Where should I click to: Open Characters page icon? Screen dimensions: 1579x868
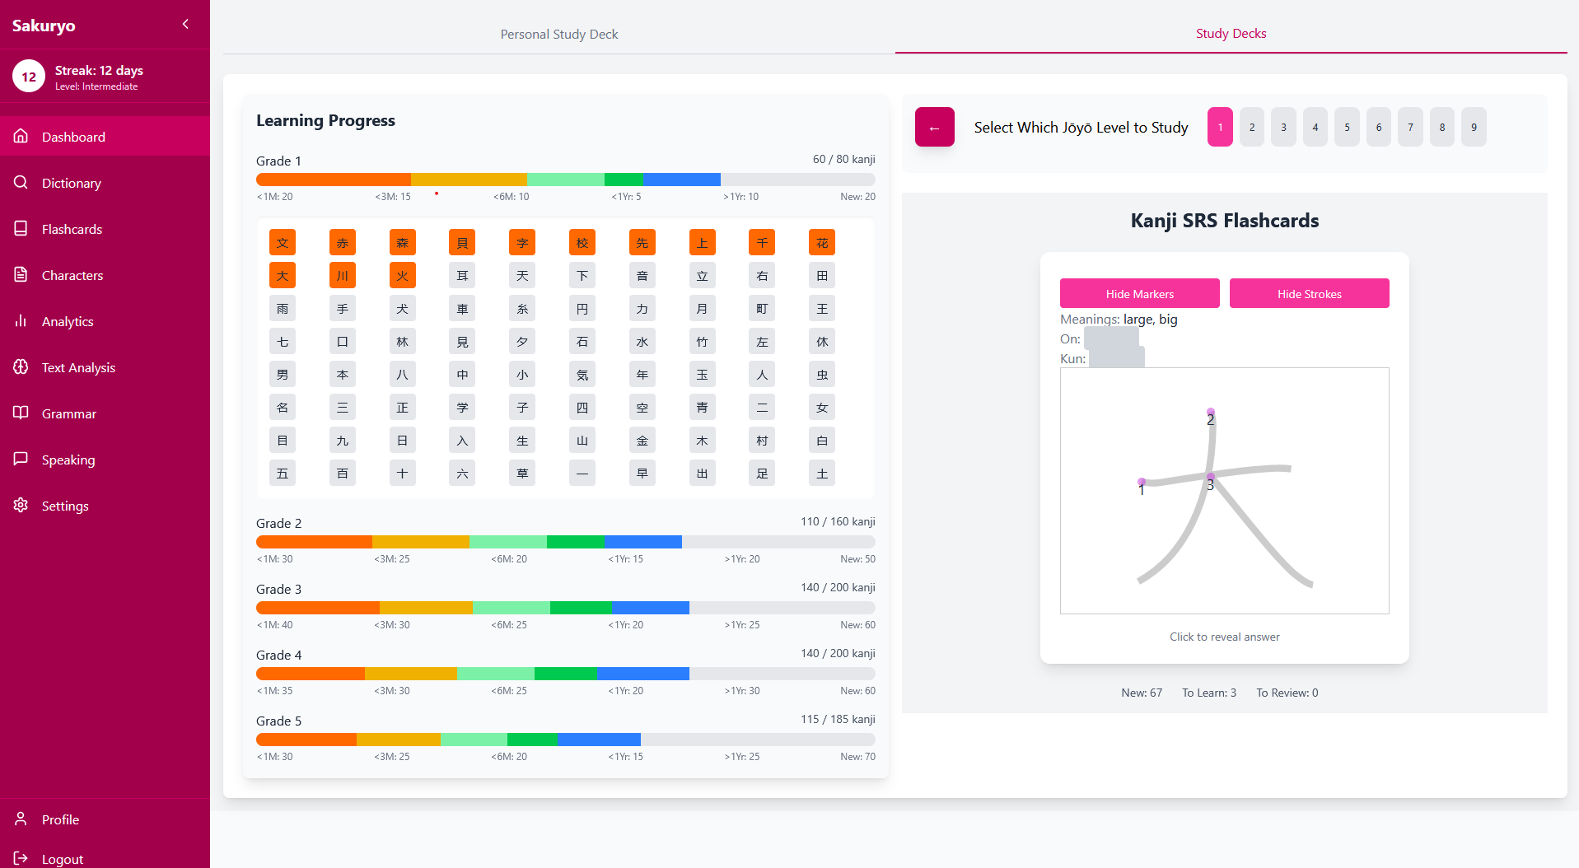click(x=21, y=275)
